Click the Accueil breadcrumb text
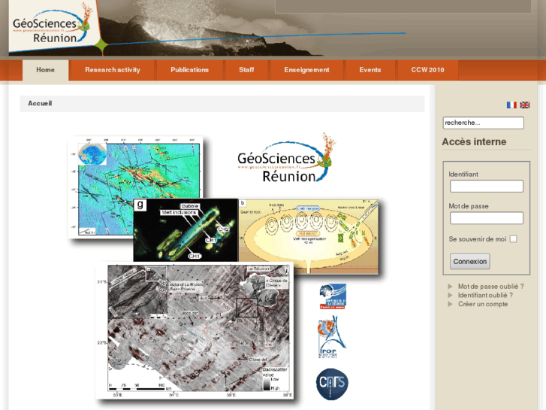546x410 pixels. (40, 103)
